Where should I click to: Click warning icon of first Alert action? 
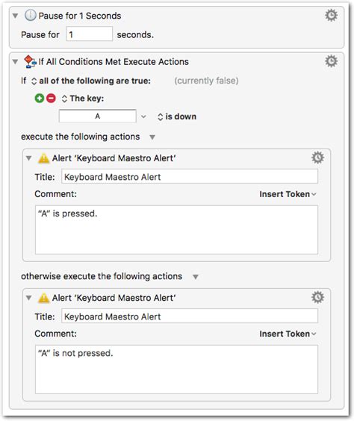pos(43,158)
